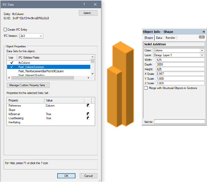Toggle the Create IFC Entity checkbox
The height and width of the screenshot is (182, 207).
click(5, 29)
